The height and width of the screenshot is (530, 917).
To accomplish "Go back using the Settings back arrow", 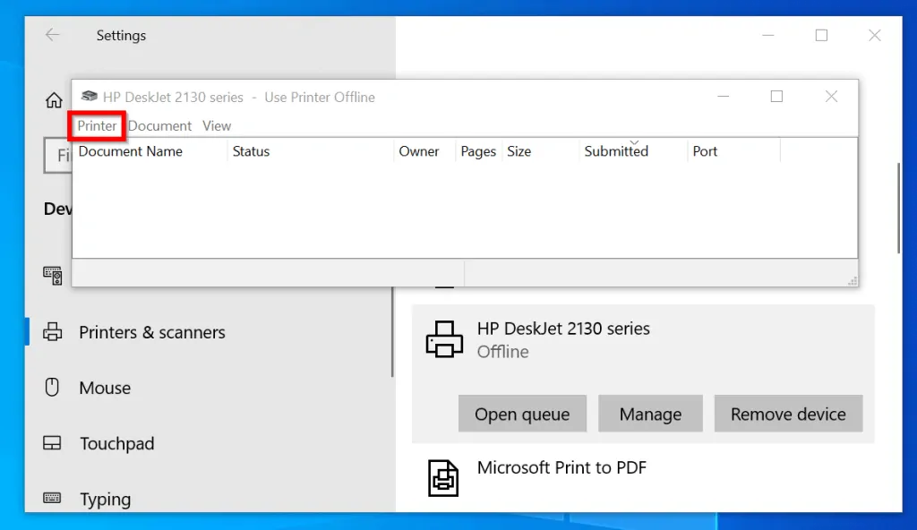I will [52, 35].
